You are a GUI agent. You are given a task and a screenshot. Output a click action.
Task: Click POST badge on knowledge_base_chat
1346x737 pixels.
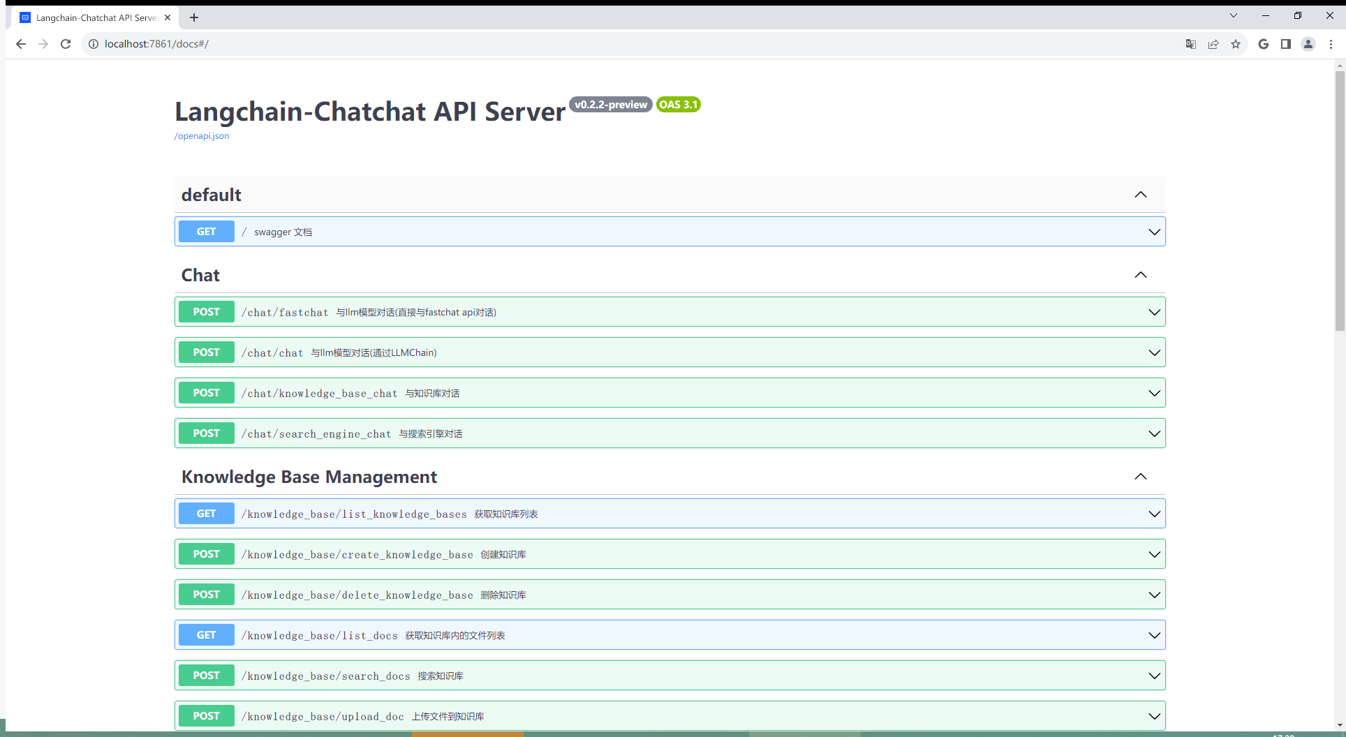tap(207, 393)
